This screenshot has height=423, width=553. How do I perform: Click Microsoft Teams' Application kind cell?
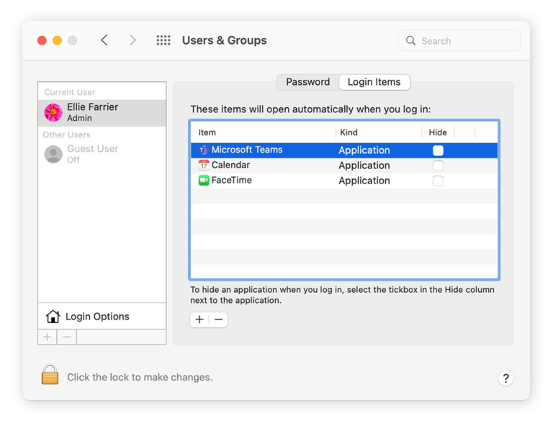point(364,150)
